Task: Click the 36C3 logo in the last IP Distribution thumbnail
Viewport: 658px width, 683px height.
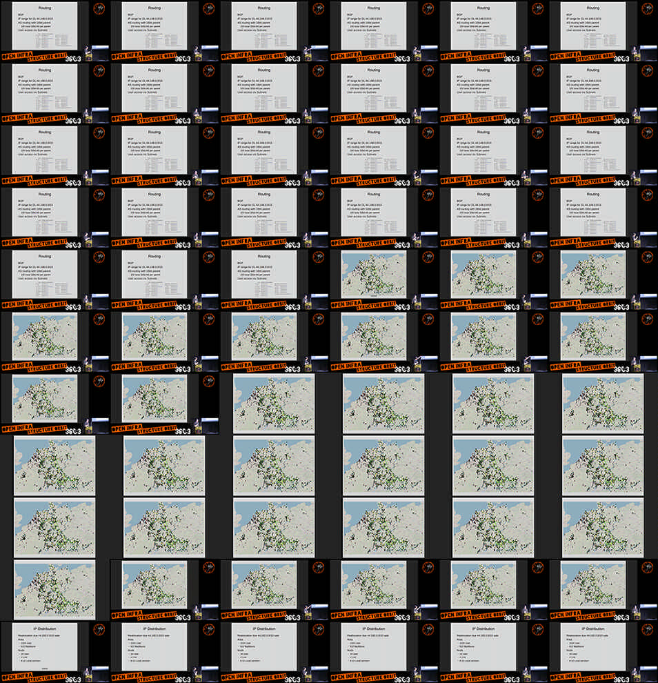Action: tap(641, 679)
